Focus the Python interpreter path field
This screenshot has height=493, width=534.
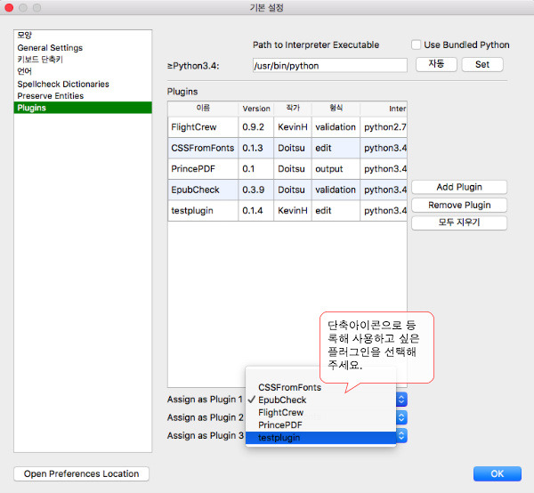click(x=329, y=65)
